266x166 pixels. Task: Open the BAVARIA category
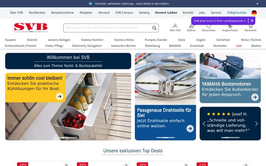coord(175,46)
